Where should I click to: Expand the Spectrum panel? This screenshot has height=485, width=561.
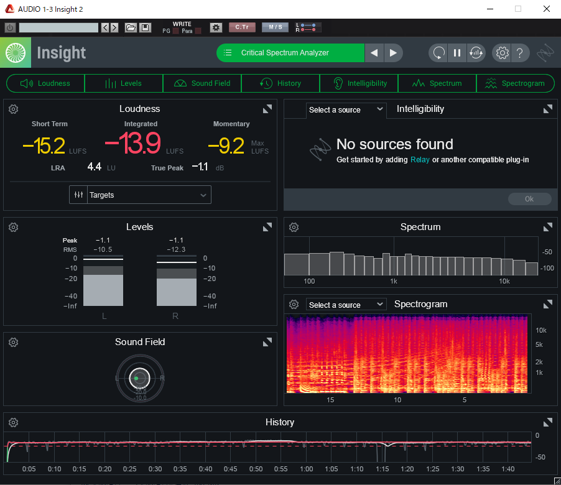[548, 227]
